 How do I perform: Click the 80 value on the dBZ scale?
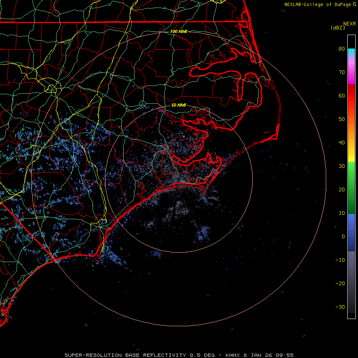pyautogui.click(x=342, y=49)
